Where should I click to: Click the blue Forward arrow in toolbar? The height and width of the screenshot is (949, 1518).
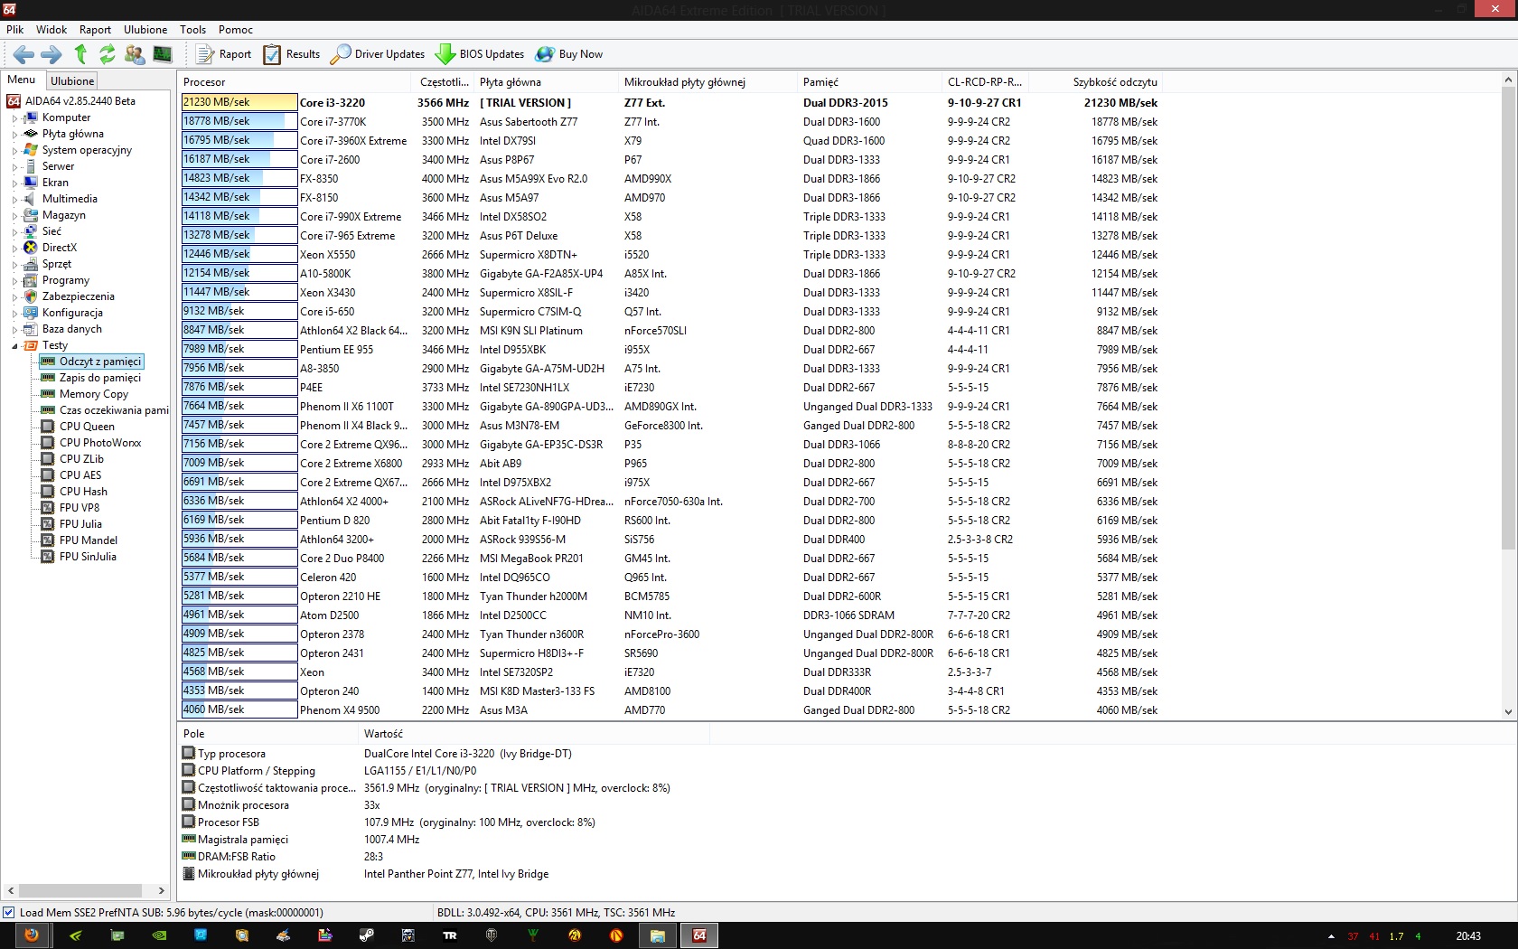[x=52, y=54]
